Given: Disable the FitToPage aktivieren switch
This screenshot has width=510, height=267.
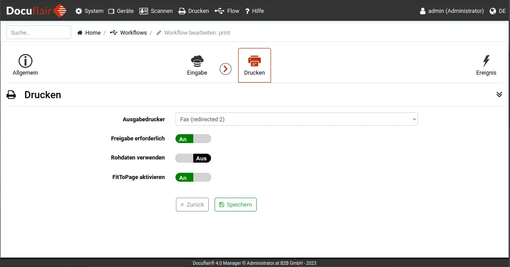Looking at the screenshot, I should point(193,178).
